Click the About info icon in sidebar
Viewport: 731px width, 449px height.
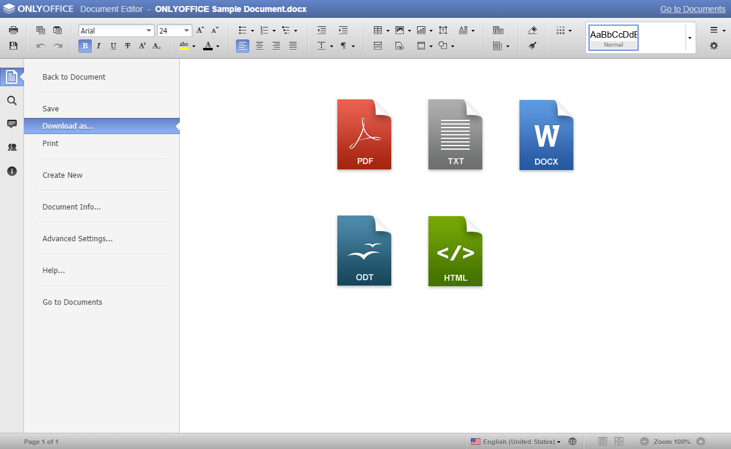point(11,171)
